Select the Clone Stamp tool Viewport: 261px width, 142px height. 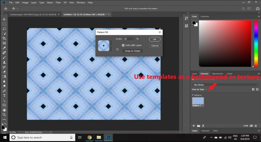(4, 62)
